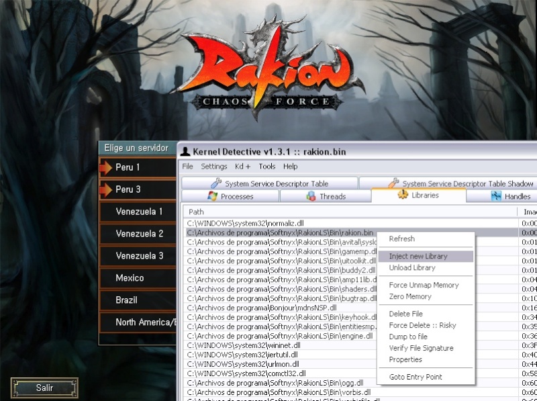Click the wrench icon on System Service Descriptor Table tab
537x401 pixels.
coord(216,183)
